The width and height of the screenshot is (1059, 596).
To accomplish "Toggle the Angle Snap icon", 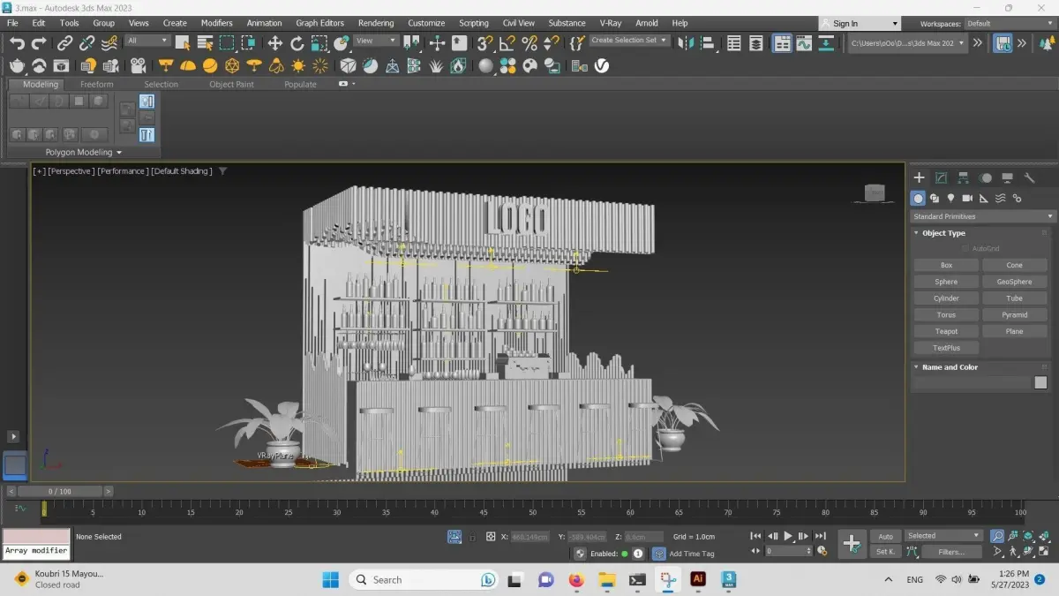I will [507, 42].
